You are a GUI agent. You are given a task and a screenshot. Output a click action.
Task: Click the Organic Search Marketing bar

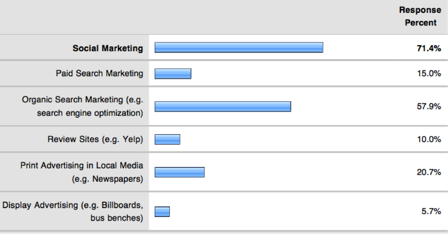click(x=223, y=106)
